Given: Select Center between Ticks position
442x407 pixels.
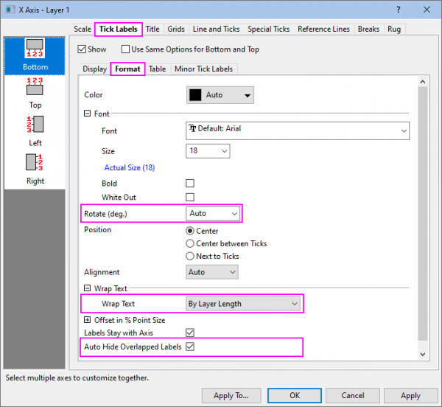Looking at the screenshot, I should click(190, 243).
